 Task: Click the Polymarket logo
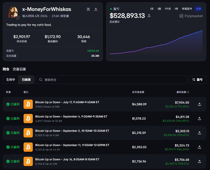191,16
